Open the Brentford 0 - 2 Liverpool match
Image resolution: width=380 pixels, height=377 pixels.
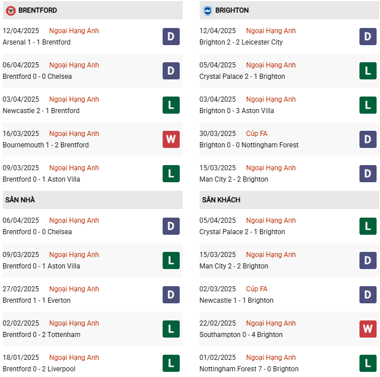(x=39, y=369)
